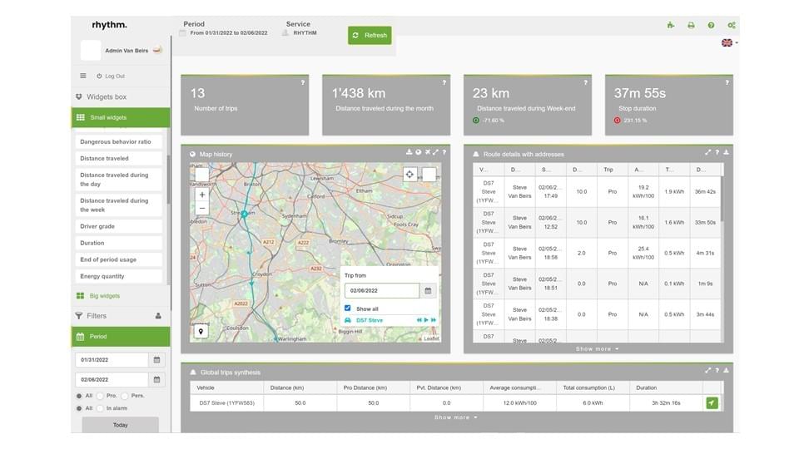The image size is (799, 449).
Task: Open the green locate icon on the DS7 Steve row
Action: [x=712, y=402]
